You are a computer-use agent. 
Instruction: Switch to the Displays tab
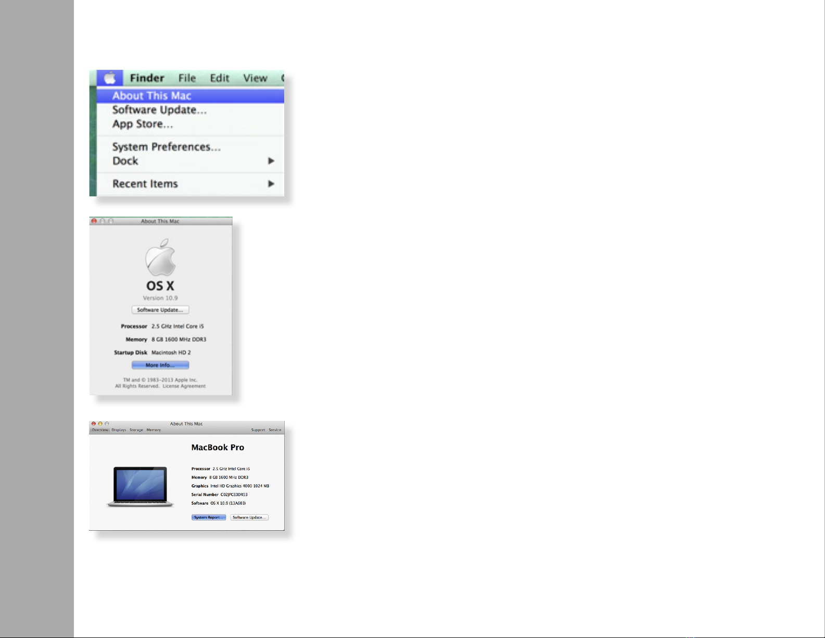coord(119,430)
